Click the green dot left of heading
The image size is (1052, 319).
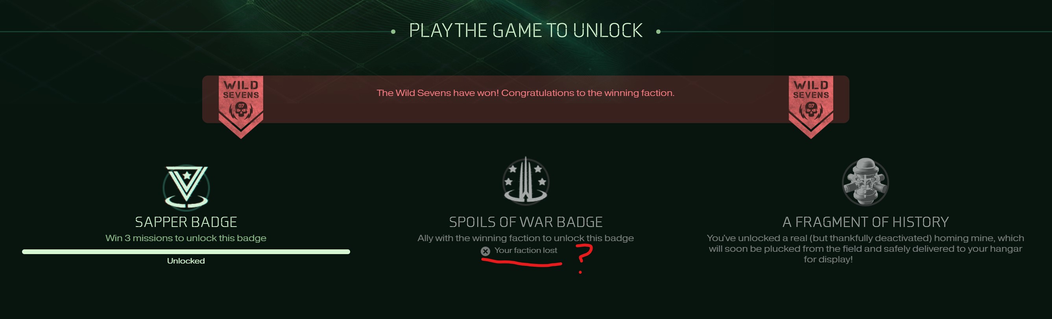click(x=393, y=31)
